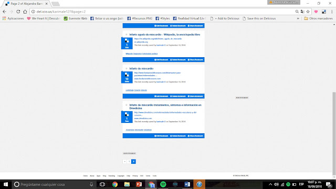
Task: Open Task View on taskbar
Action: [102, 184]
